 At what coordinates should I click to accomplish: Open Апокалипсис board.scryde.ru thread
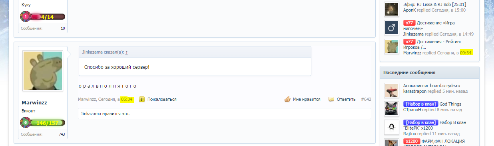(432, 86)
